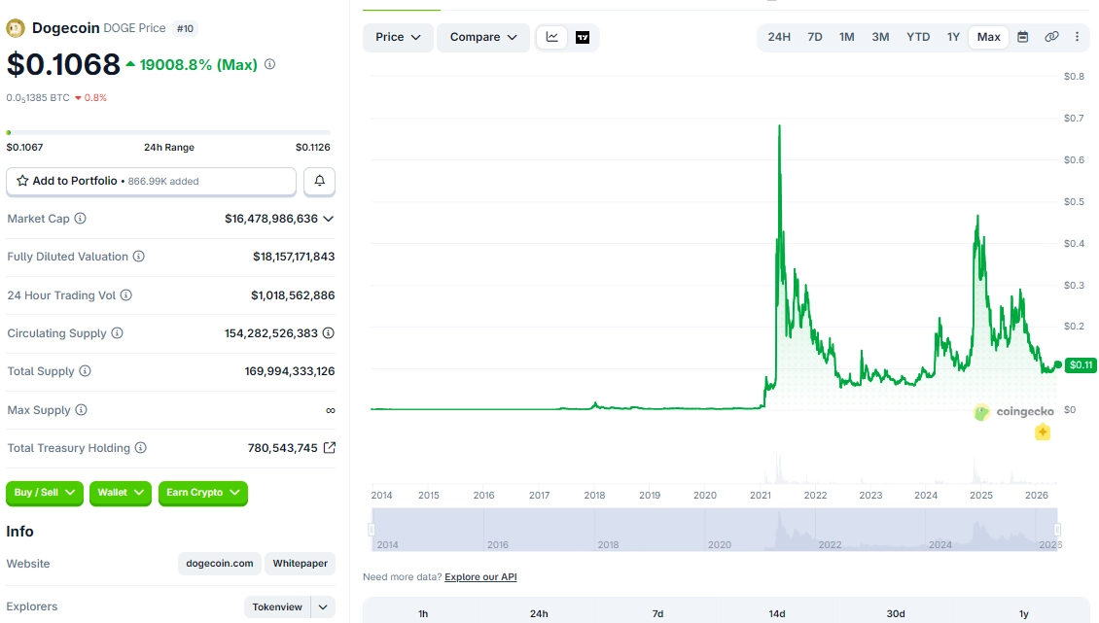Screen dimensions: 1099x623
Task: Switch to line chart view icon
Action: point(552,37)
